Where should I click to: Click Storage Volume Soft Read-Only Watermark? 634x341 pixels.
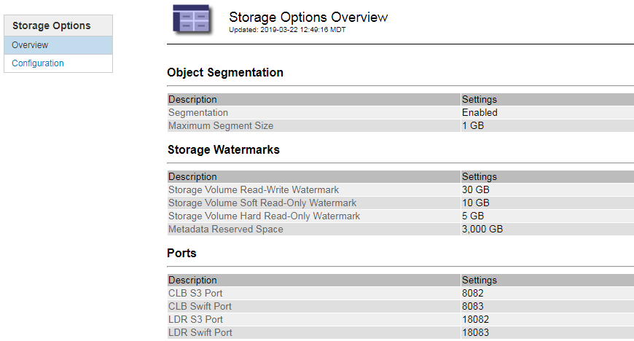point(262,203)
